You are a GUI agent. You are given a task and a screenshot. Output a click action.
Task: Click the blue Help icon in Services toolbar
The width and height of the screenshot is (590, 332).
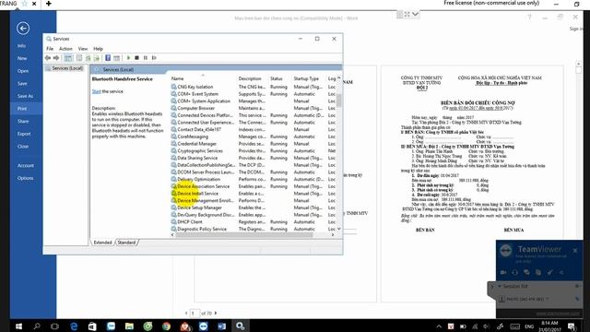click(108, 58)
